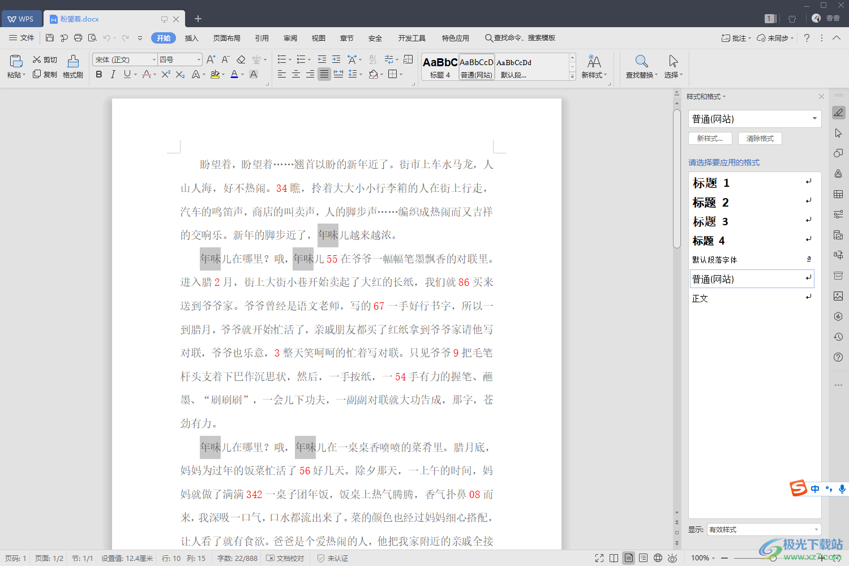Select page layout view in status bar

(x=629, y=558)
